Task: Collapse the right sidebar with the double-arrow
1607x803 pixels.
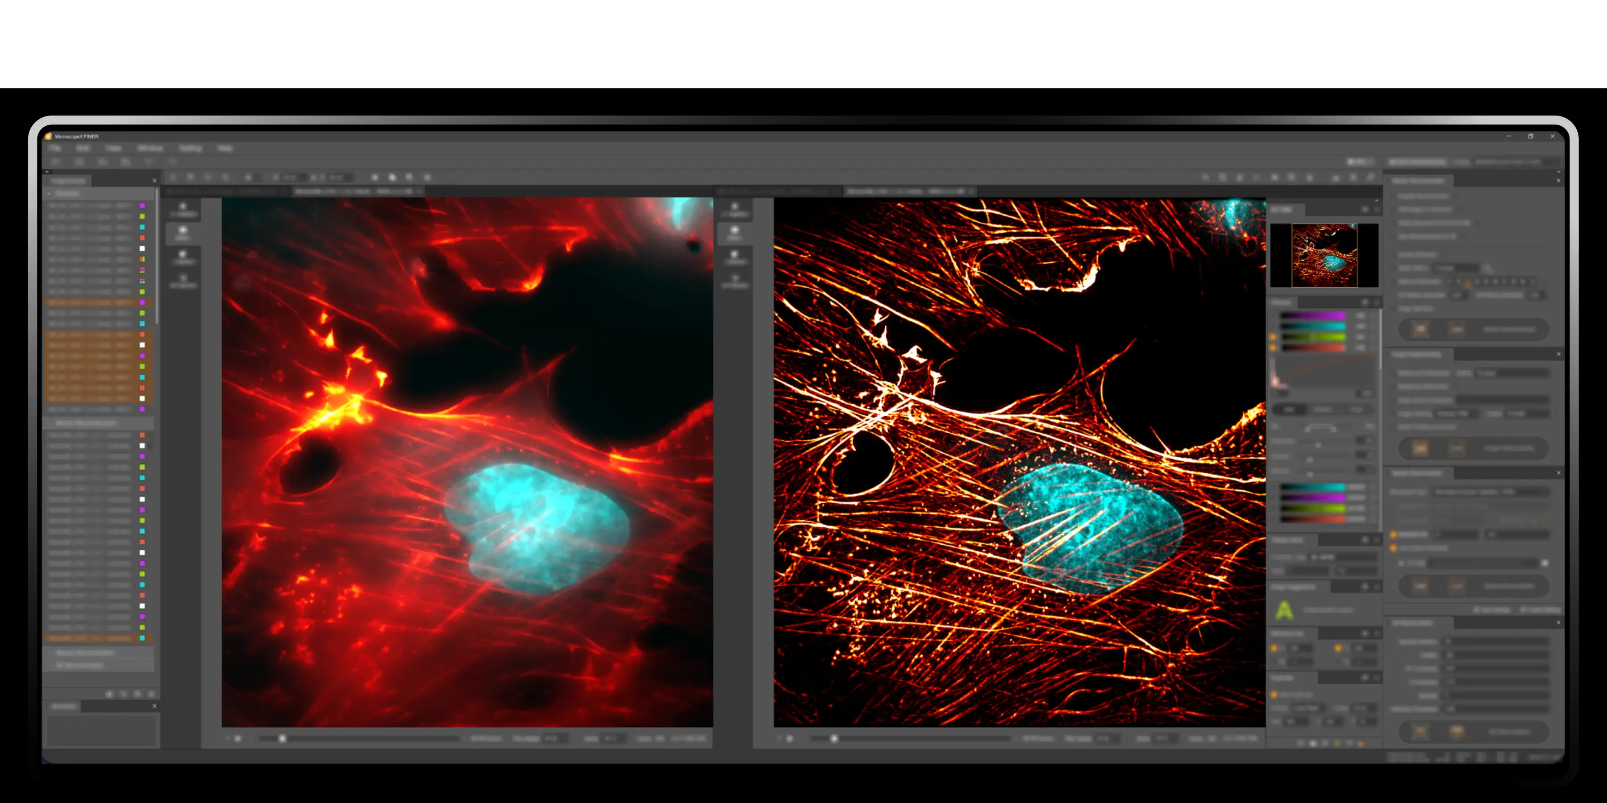Action: [x=1558, y=171]
